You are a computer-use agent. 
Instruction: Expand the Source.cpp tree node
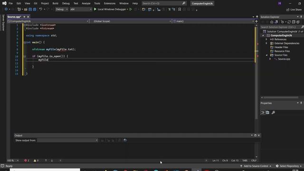click(x=270, y=59)
